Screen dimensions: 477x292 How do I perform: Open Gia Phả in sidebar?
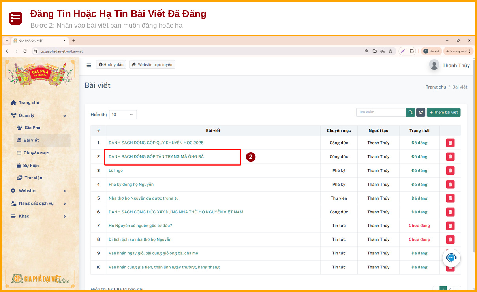29,128
